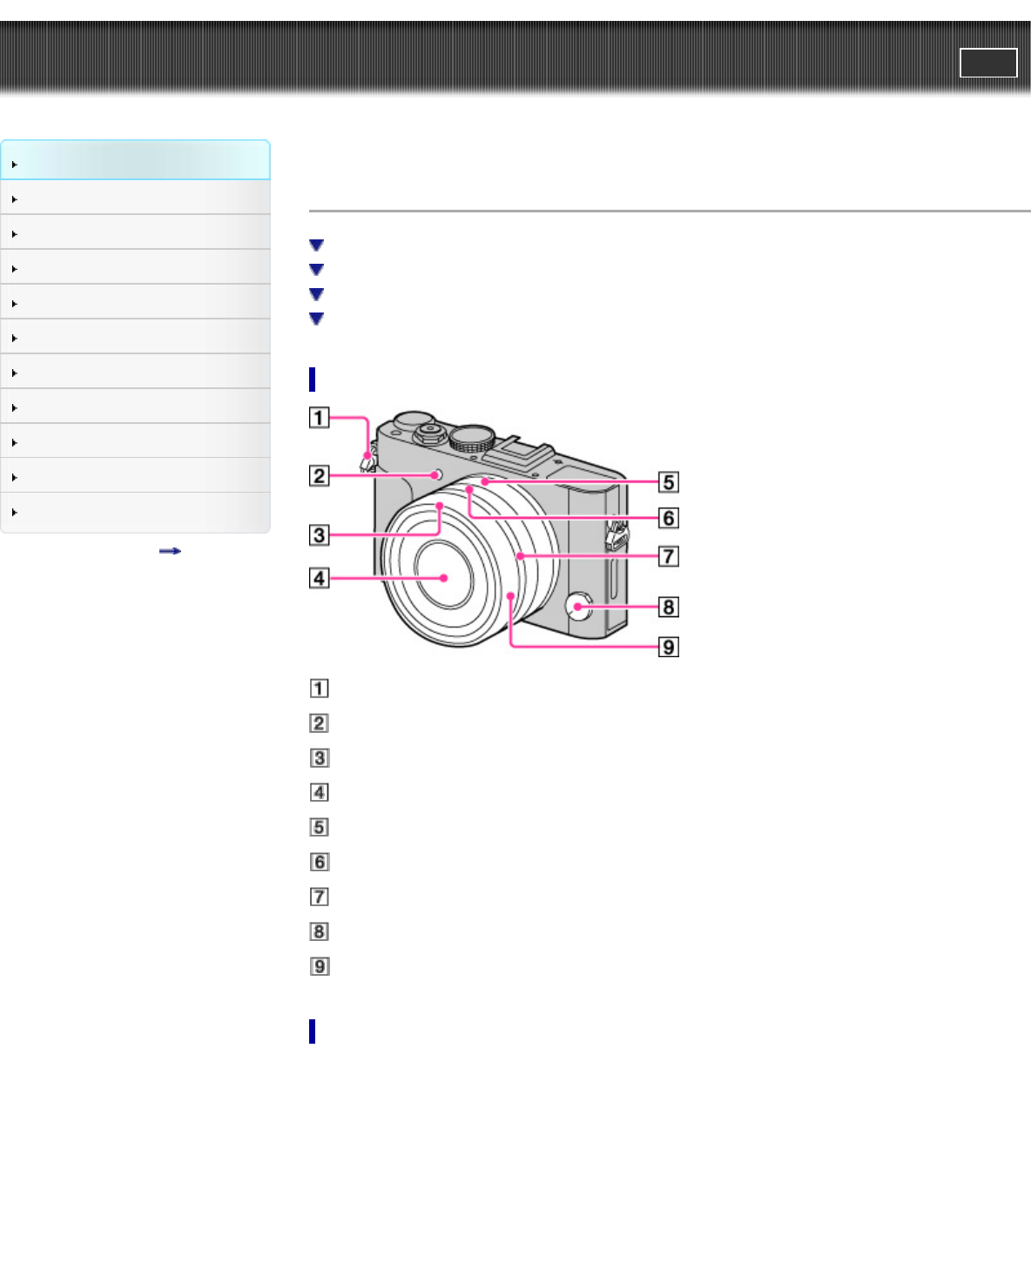The width and height of the screenshot is (1031, 1270).
Task: Click the number 9 icon in the parts list
Action: (320, 966)
